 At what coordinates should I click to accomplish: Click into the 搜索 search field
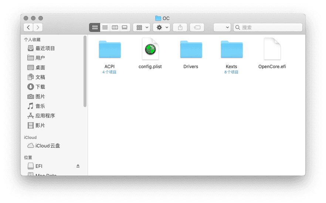pyautogui.click(x=268, y=27)
